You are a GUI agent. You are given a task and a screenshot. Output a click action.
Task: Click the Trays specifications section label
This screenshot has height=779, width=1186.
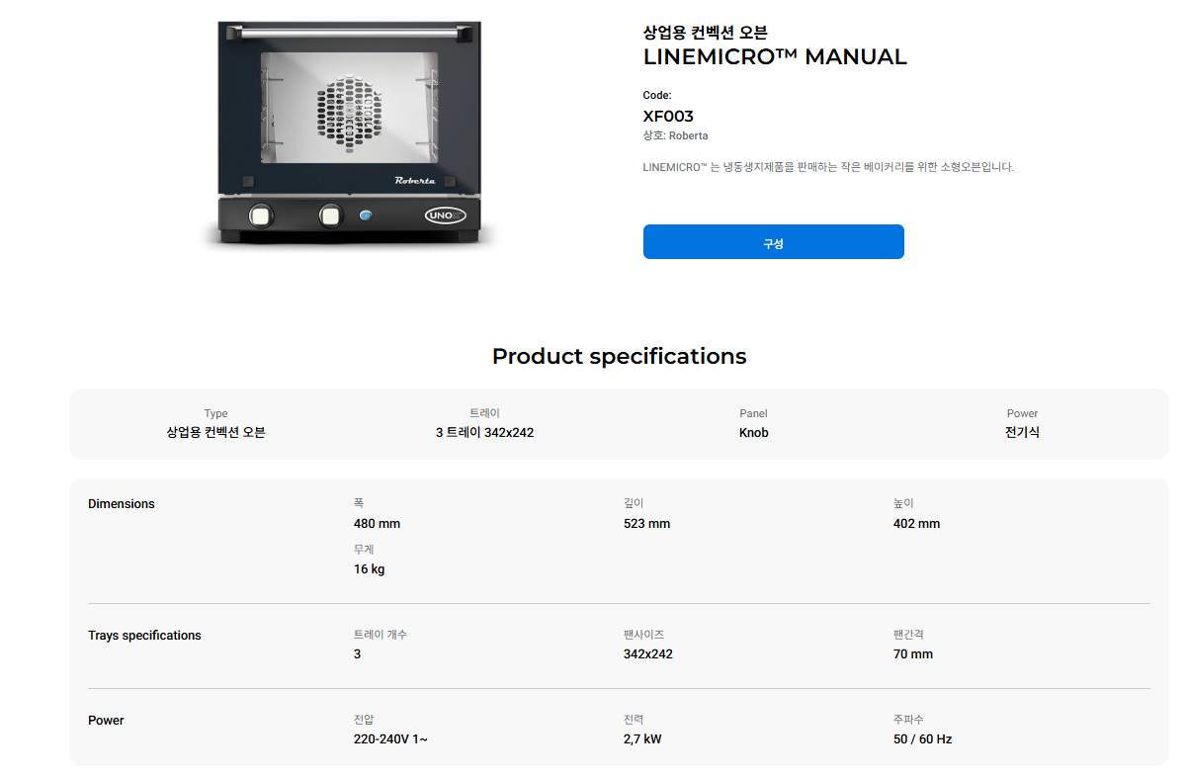144,636
